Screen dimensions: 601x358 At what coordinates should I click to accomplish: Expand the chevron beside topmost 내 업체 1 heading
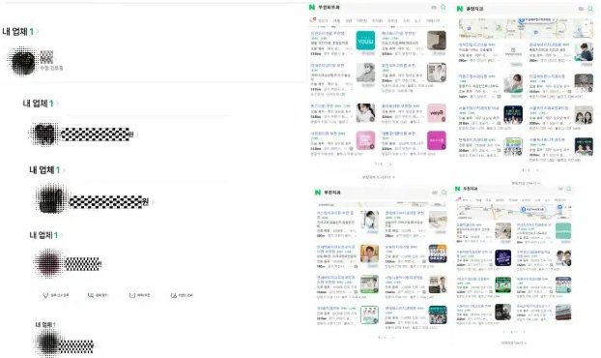point(37,32)
